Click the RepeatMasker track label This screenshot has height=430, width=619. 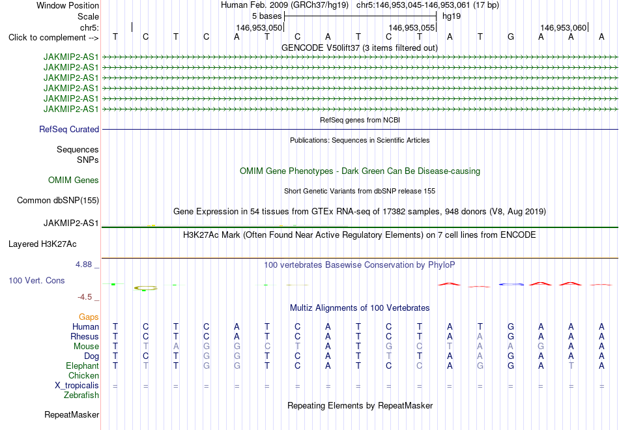[x=72, y=415]
